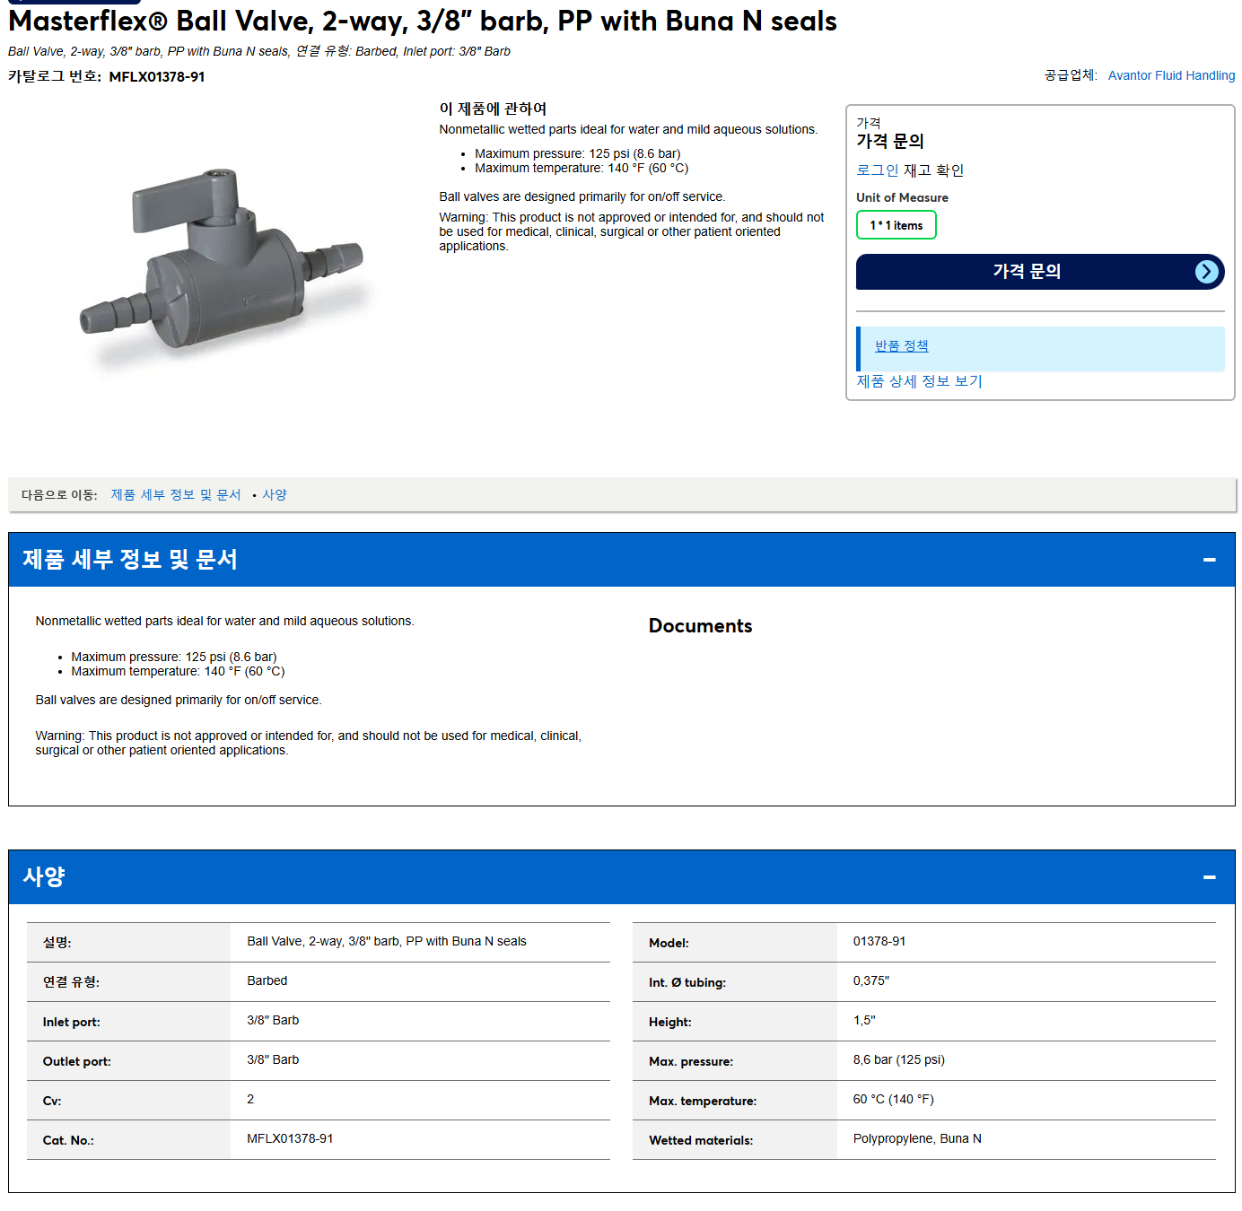Click the 연결 유형 value Barbed
This screenshot has height=1211, width=1242.
267,980
